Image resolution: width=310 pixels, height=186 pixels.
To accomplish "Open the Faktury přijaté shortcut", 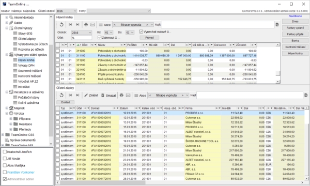I will 295,34.
